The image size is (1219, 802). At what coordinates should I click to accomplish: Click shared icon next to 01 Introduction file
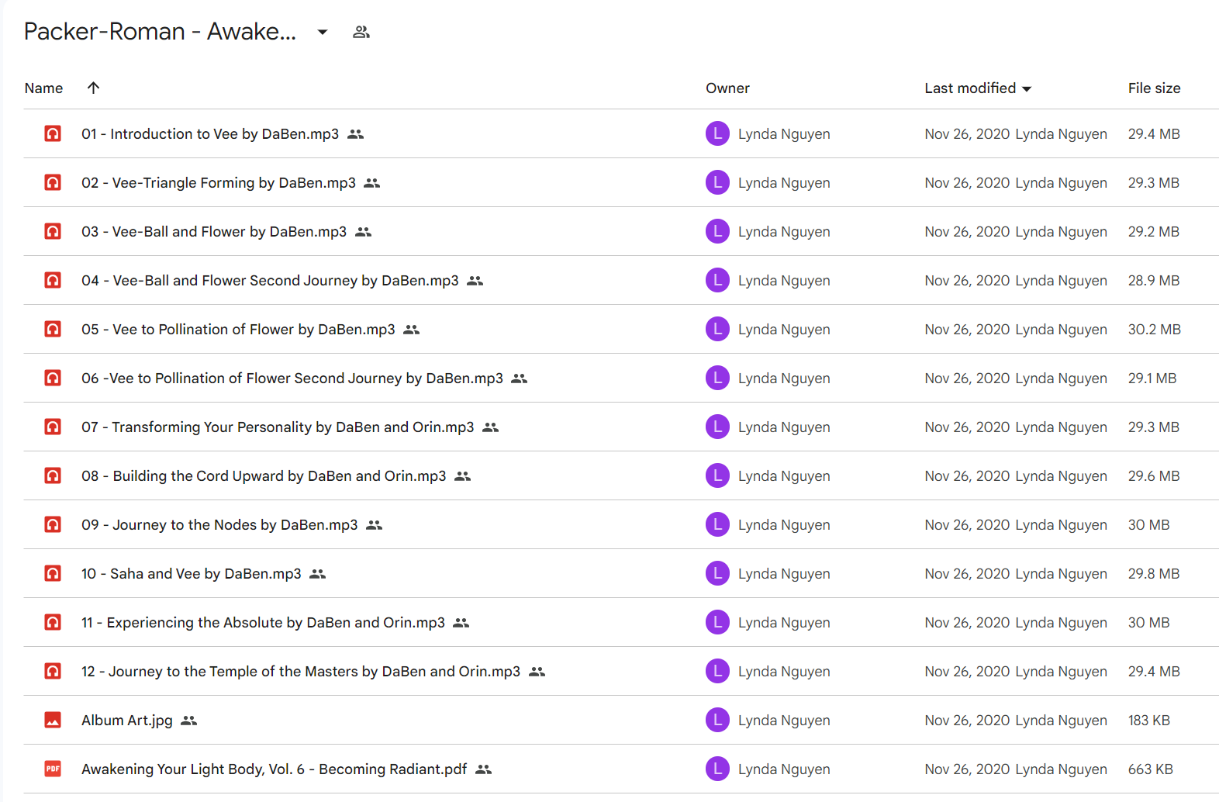[x=355, y=134]
